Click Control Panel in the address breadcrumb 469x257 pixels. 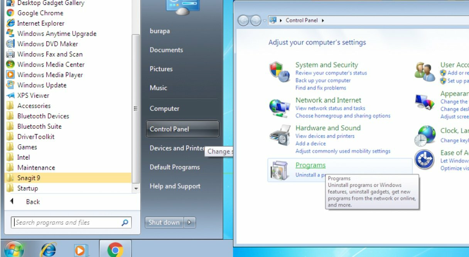(x=302, y=20)
